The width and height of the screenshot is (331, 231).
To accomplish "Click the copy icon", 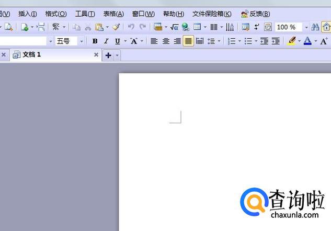I will point(76,27).
